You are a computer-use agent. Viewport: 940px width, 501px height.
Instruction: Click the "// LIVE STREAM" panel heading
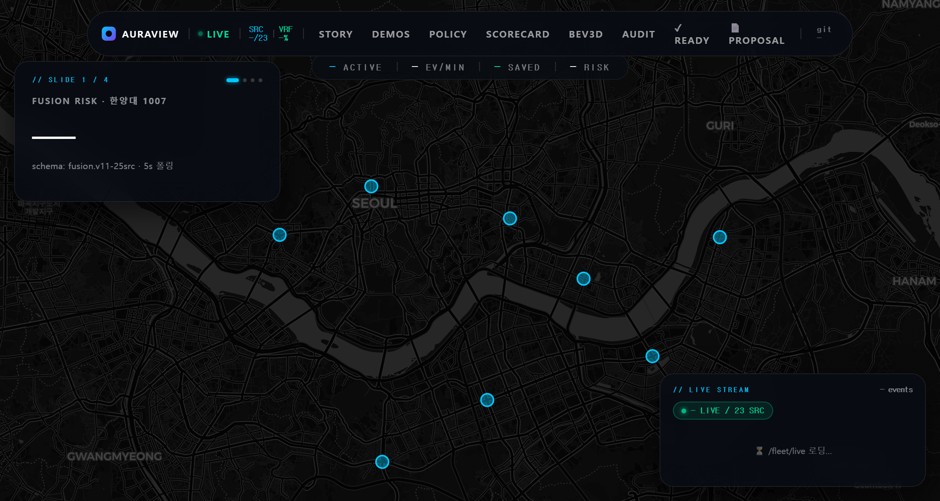pyautogui.click(x=711, y=390)
